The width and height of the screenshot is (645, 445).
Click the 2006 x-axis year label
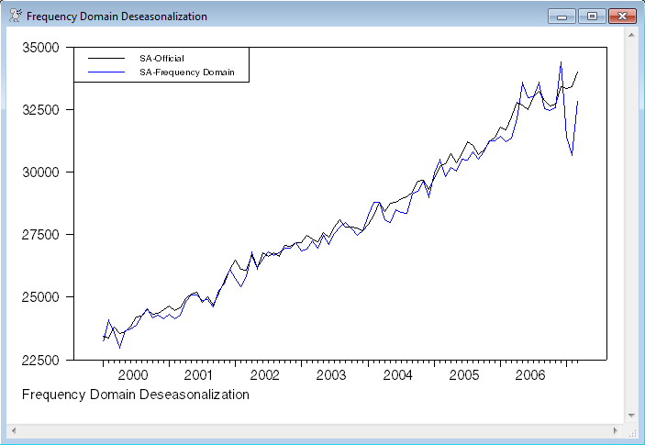530,375
